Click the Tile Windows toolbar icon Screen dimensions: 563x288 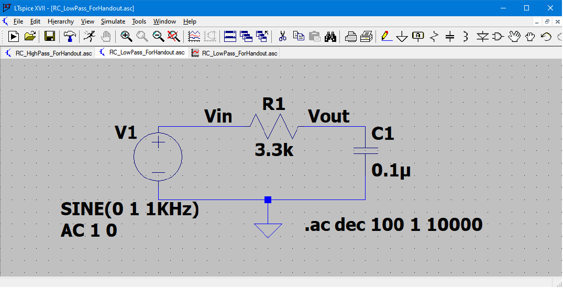[230, 36]
